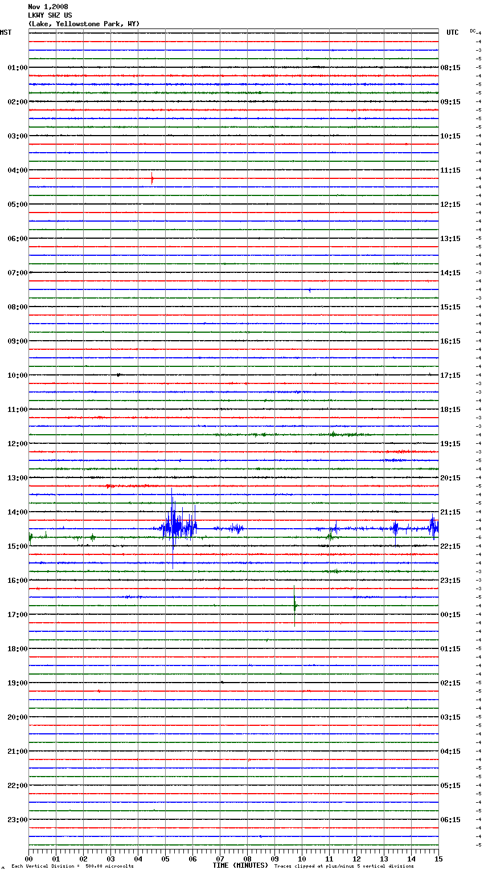Click the 21:15 UTC time label
The image size is (484, 874).
click(450, 512)
